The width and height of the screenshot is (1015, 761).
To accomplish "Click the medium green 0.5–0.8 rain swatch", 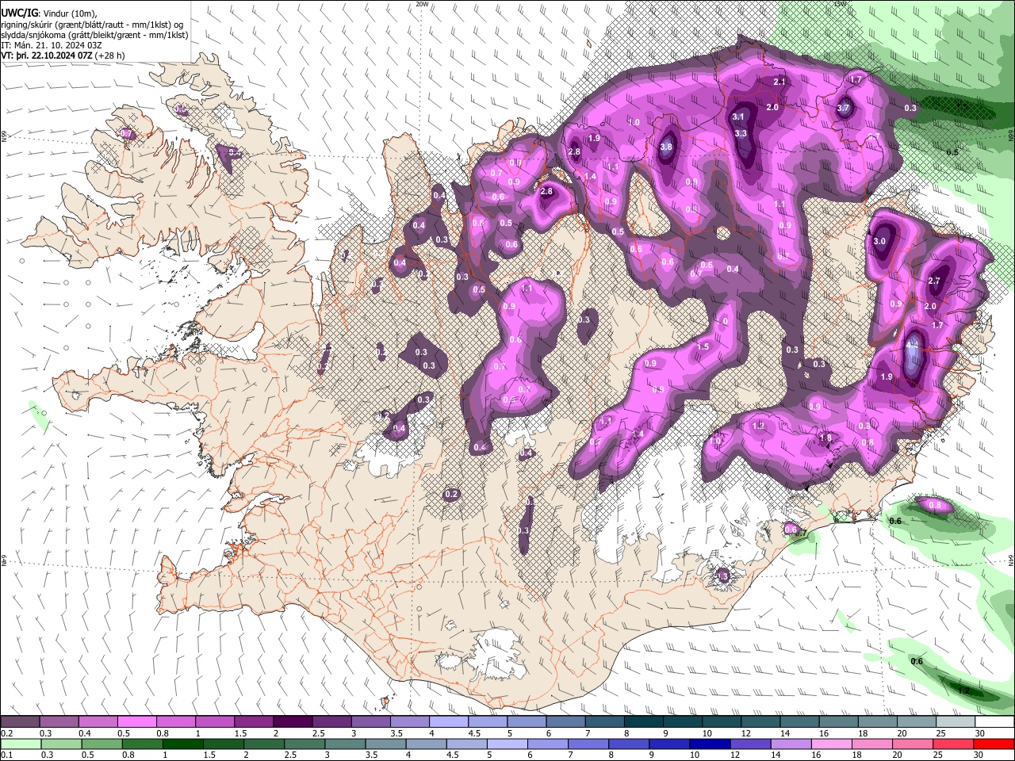I will point(141,744).
